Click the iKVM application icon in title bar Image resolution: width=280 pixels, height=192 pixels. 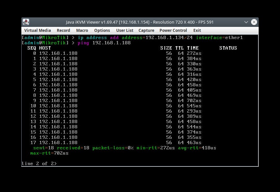26,22
